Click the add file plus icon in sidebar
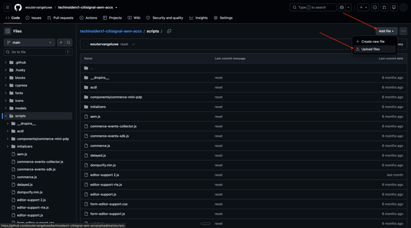This screenshot has width=411, height=228. click(61, 42)
